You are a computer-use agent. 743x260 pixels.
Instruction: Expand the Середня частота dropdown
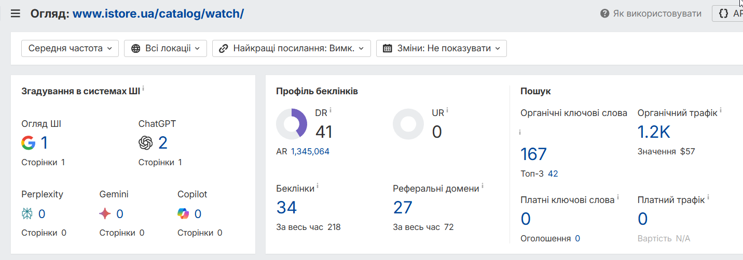click(x=70, y=48)
